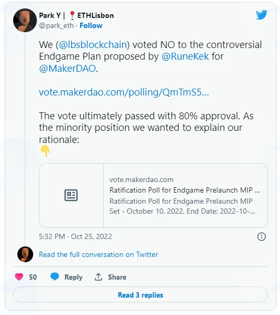This screenshot has height=315, width=280.
Task: Open the @RuneKek profile mention
Action: pyautogui.click(x=185, y=56)
